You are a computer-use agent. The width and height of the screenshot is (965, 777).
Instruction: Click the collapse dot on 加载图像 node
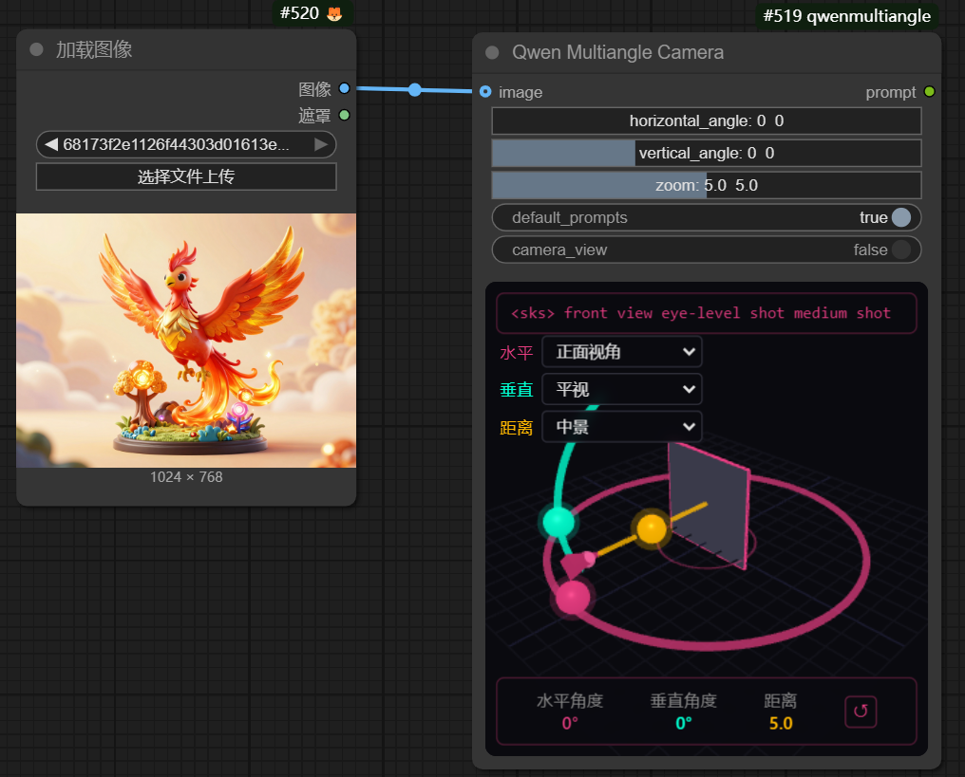(37, 50)
